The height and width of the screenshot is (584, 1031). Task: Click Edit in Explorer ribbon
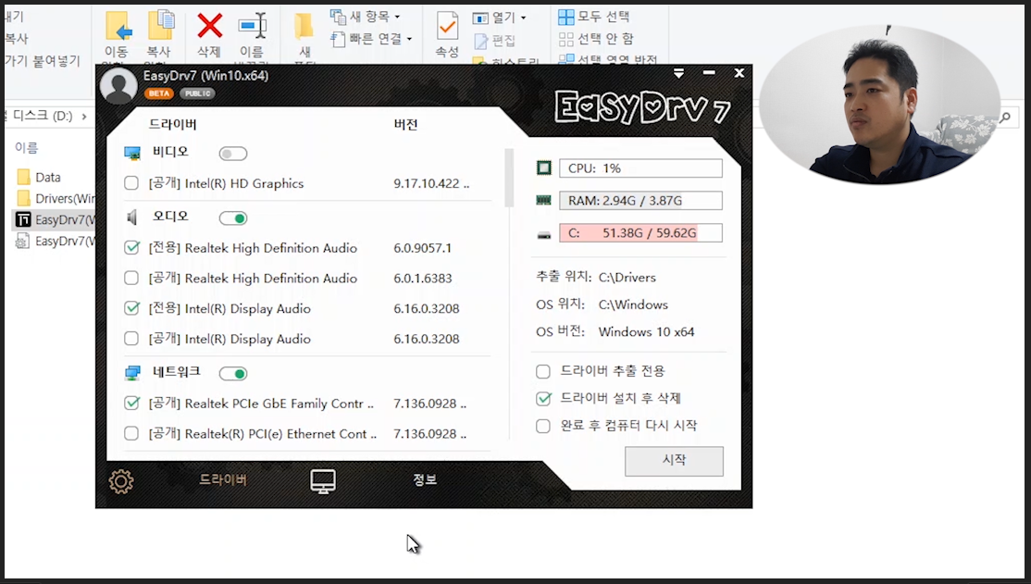tap(494, 41)
